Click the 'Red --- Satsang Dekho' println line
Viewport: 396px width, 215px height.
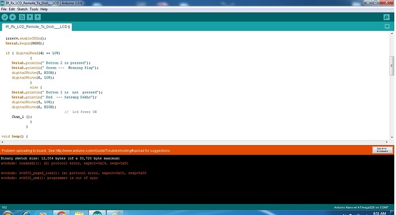54,97
